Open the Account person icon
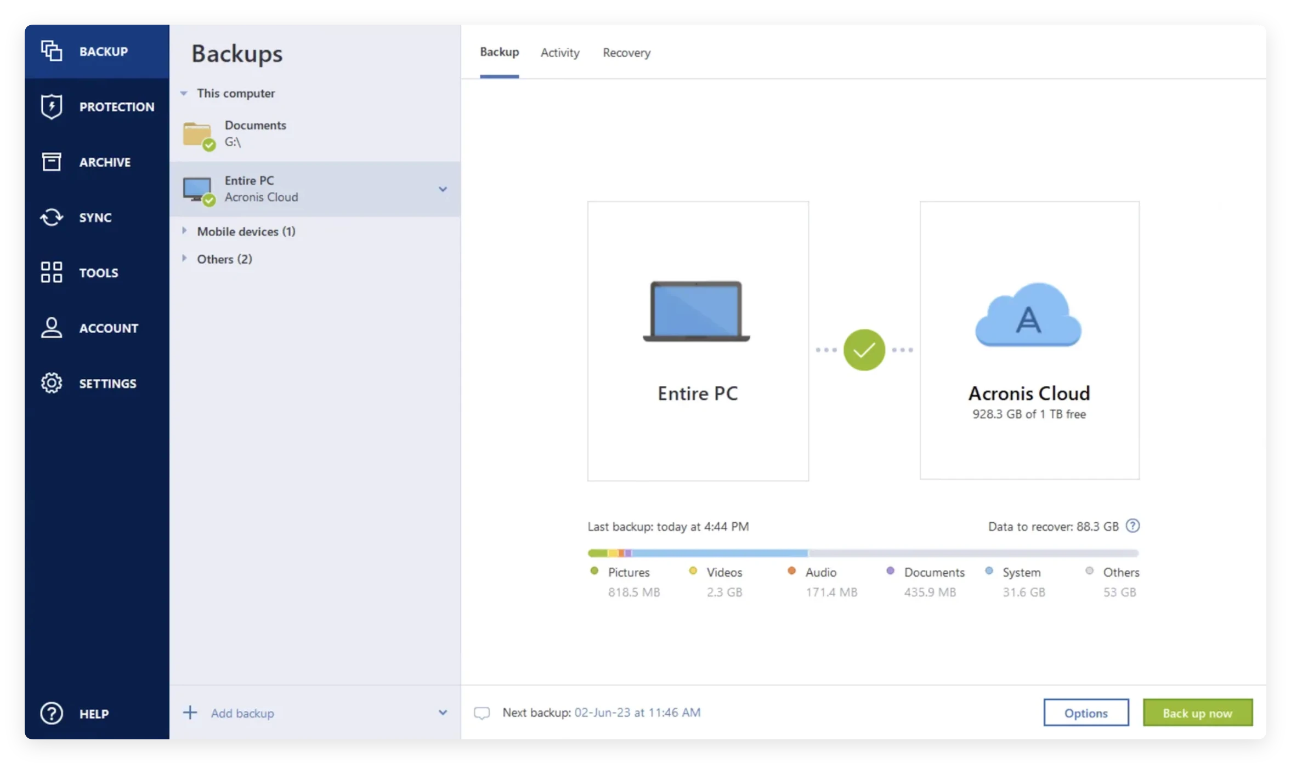Viewport: 1291px width, 764px height. click(51, 328)
